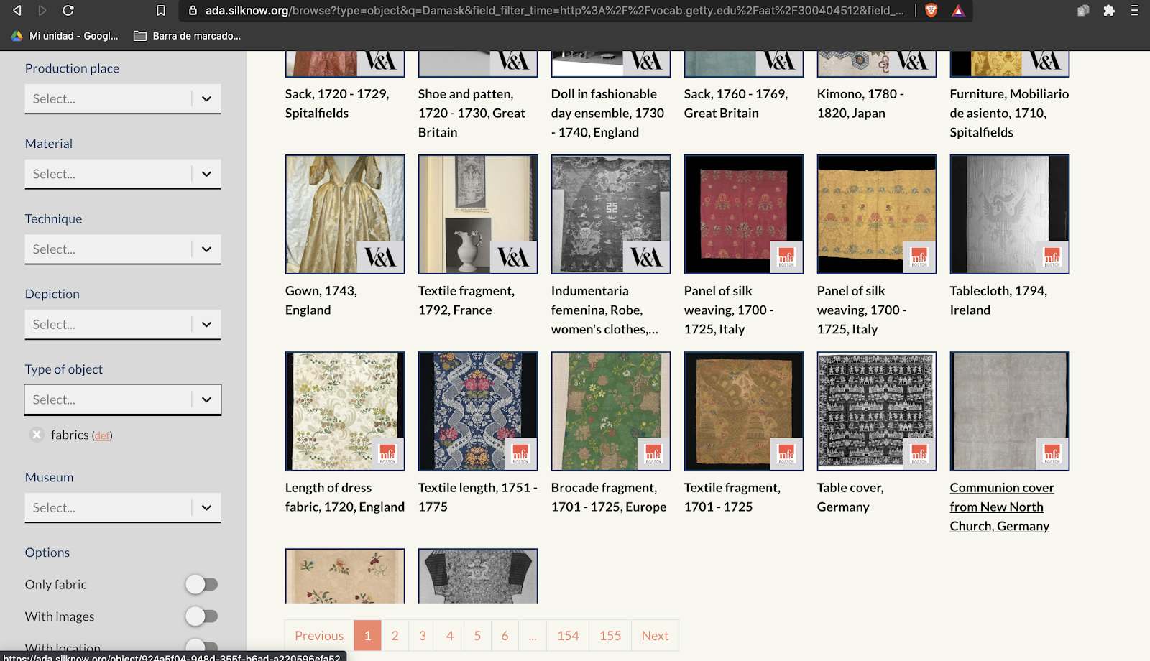Remove the fabrics filter with the X icon
Image resolution: width=1150 pixels, height=661 pixels.
pos(37,435)
